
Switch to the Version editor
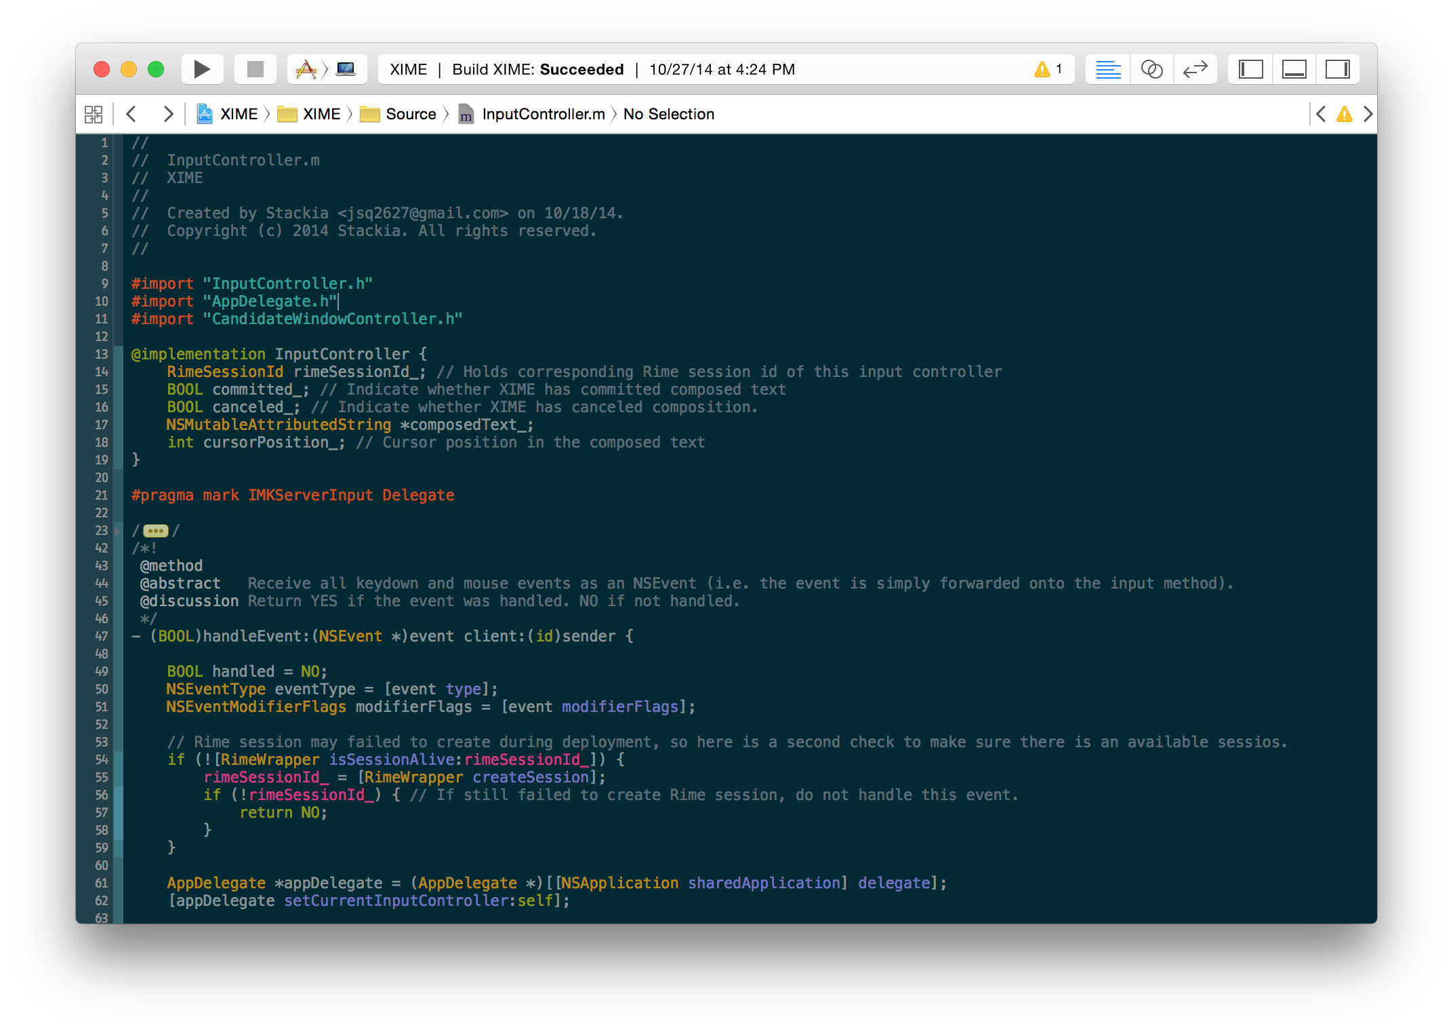pos(1195,69)
